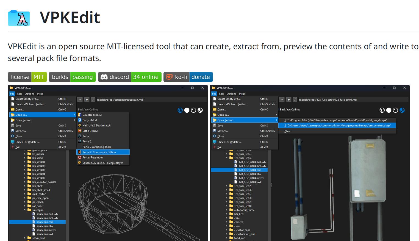
Task: Click Half-Life 2: Deathmatch icon
Action: click(80, 125)
